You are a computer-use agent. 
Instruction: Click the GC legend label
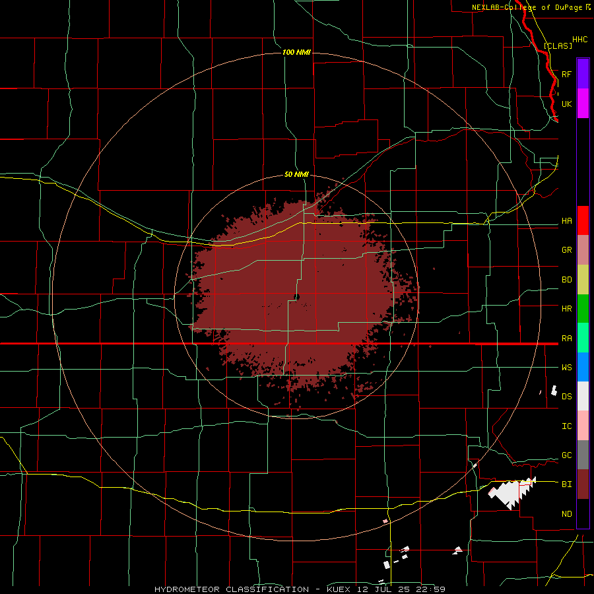coord(566,455)
